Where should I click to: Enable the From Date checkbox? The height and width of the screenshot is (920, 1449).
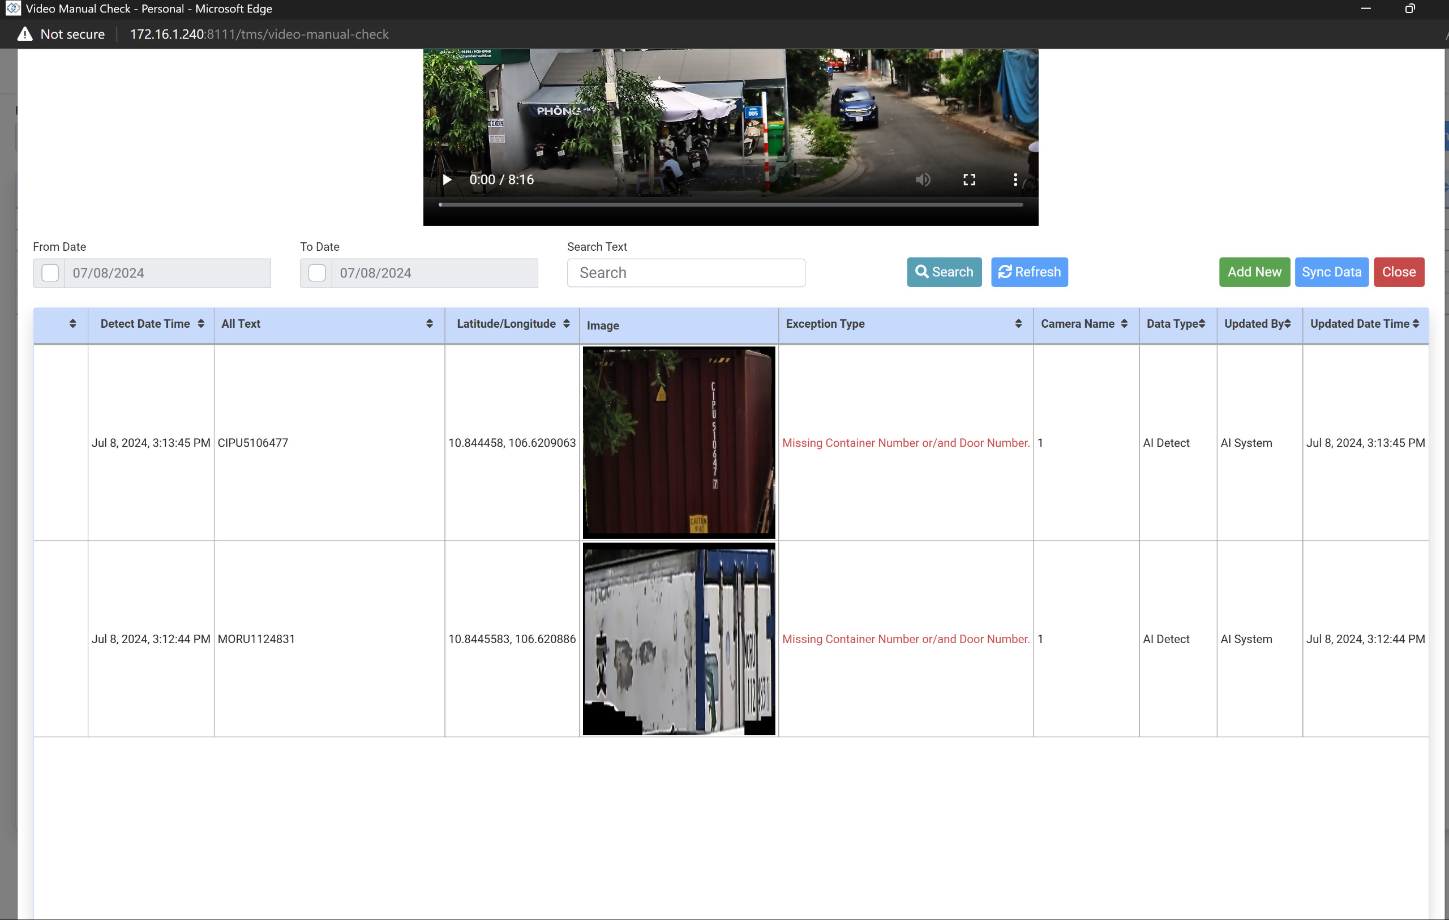(50, 273)
